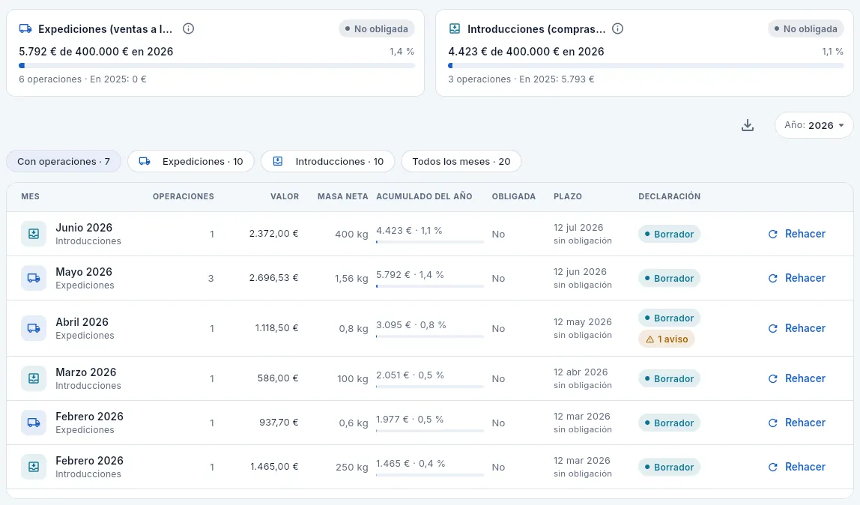Click the Valor column header

[285, 196]
